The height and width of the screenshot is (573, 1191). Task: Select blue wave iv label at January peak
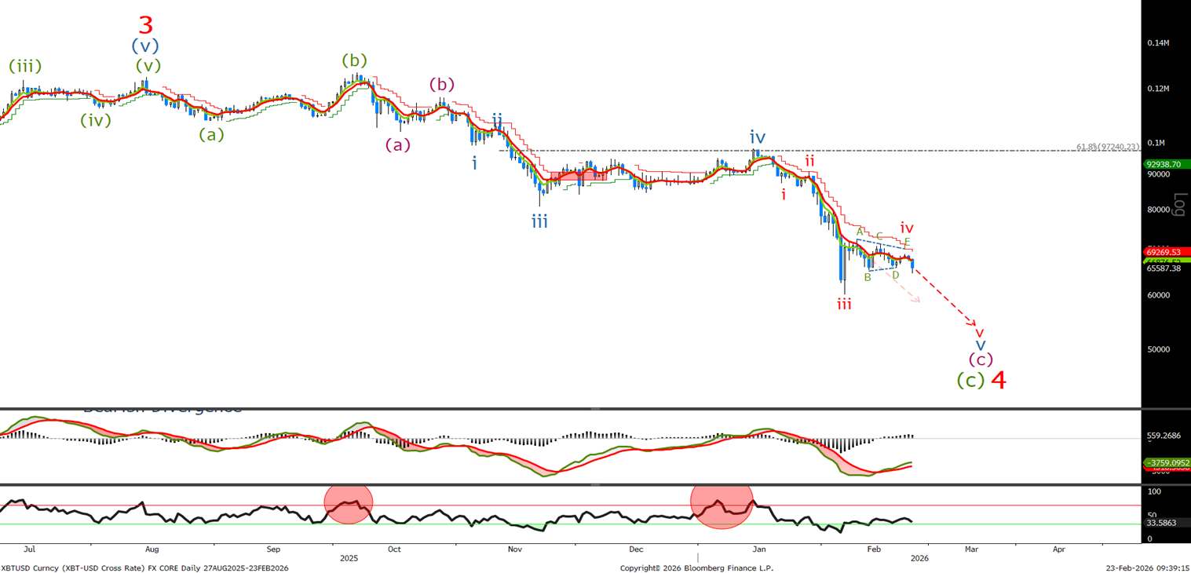tap(757, 137)
